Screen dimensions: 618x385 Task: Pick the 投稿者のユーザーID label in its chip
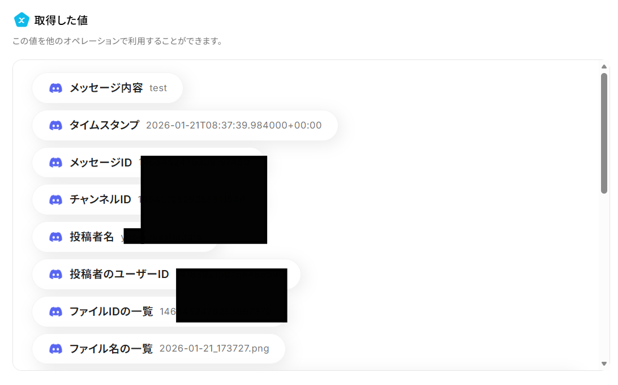[119, 274]
